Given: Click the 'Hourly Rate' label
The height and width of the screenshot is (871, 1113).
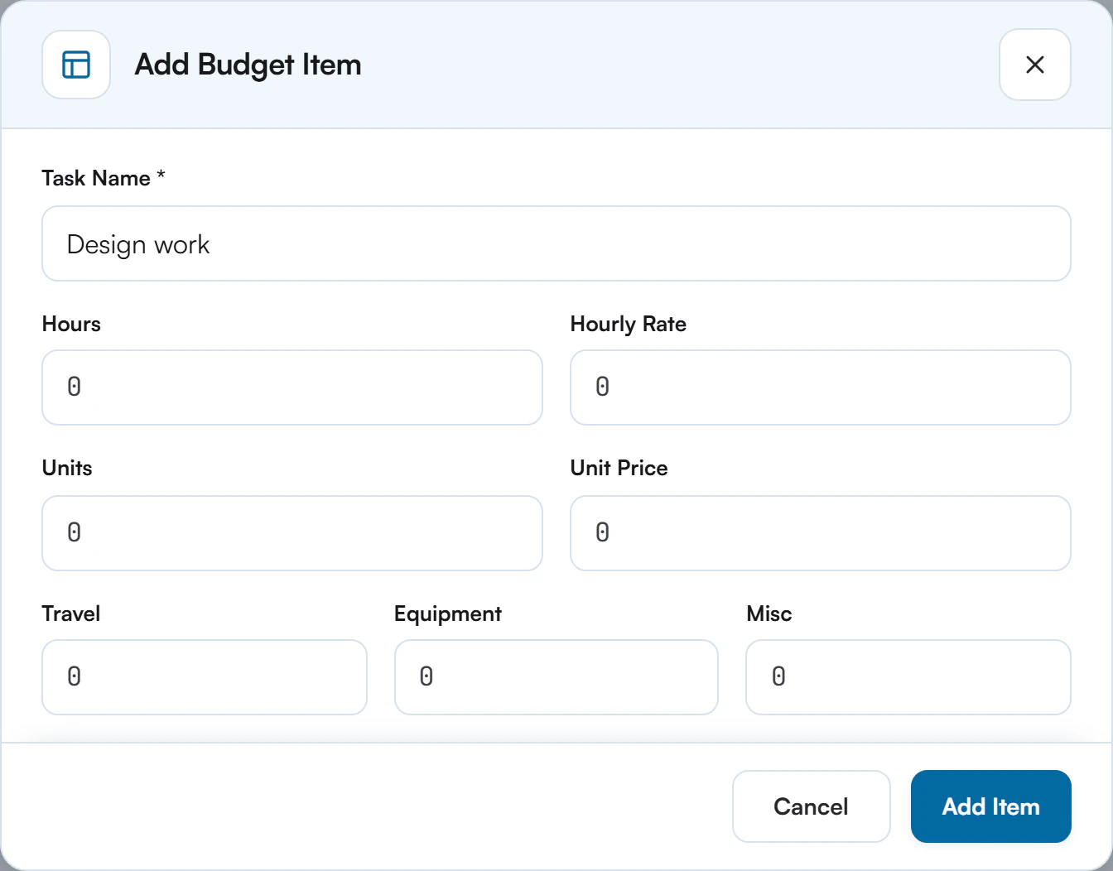Looking at the screenshot, I should pyautogui.click(x=629, y=324).
